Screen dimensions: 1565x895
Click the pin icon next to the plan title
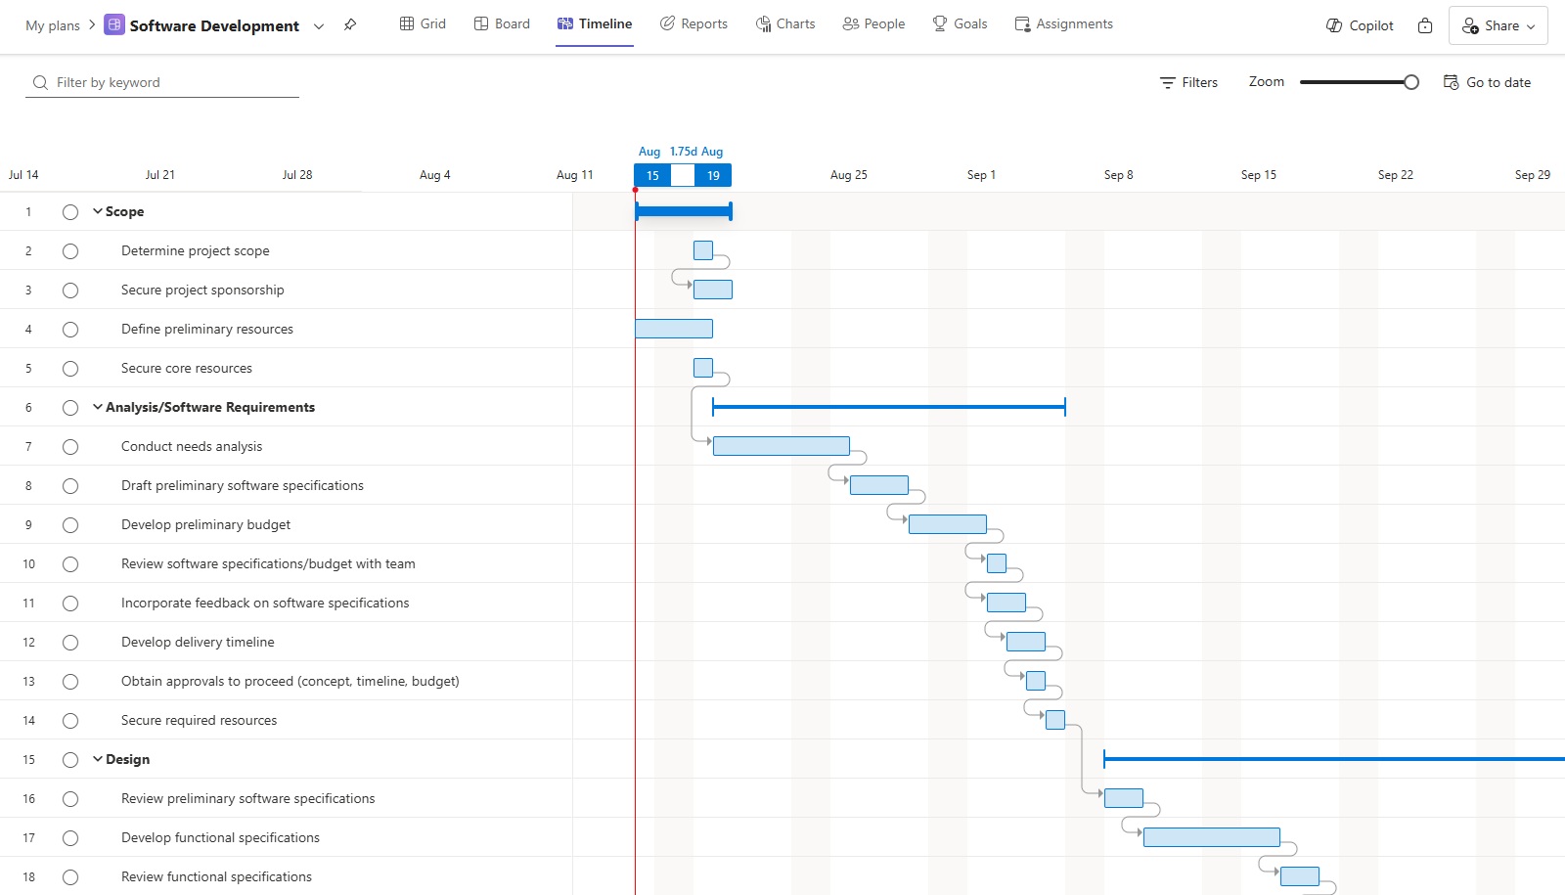[350, 25]
